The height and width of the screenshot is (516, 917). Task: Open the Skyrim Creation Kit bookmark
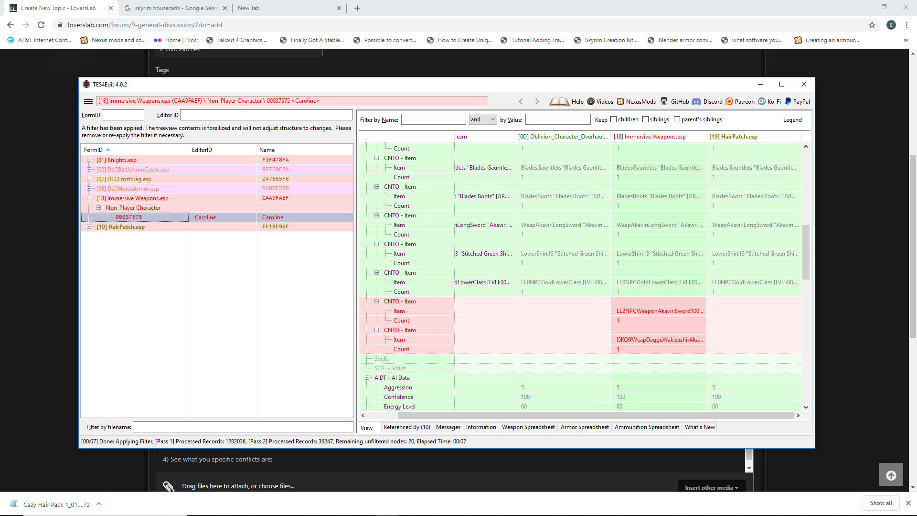click(x=606, y=40)
